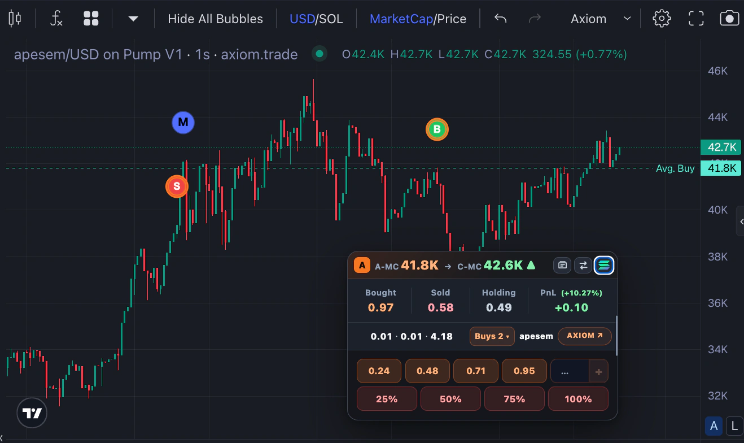Viewport: 744px width, 443px height.
Task: Sell 50% of holdings
Action: point(450,399)
